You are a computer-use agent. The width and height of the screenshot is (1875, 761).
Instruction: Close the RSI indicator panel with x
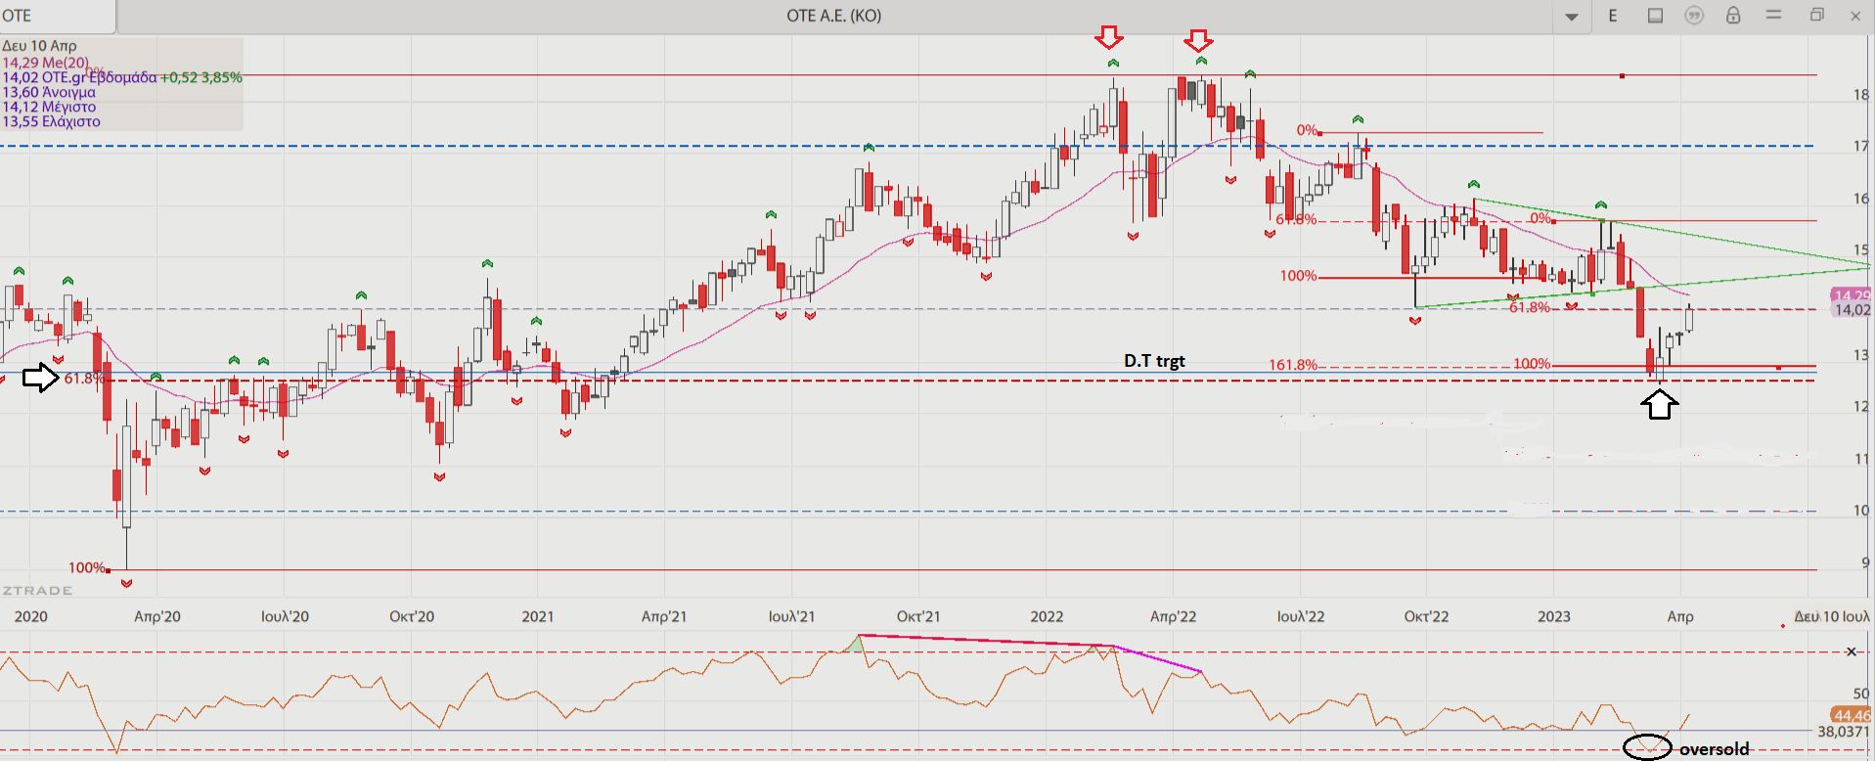tap(1851, 651)
